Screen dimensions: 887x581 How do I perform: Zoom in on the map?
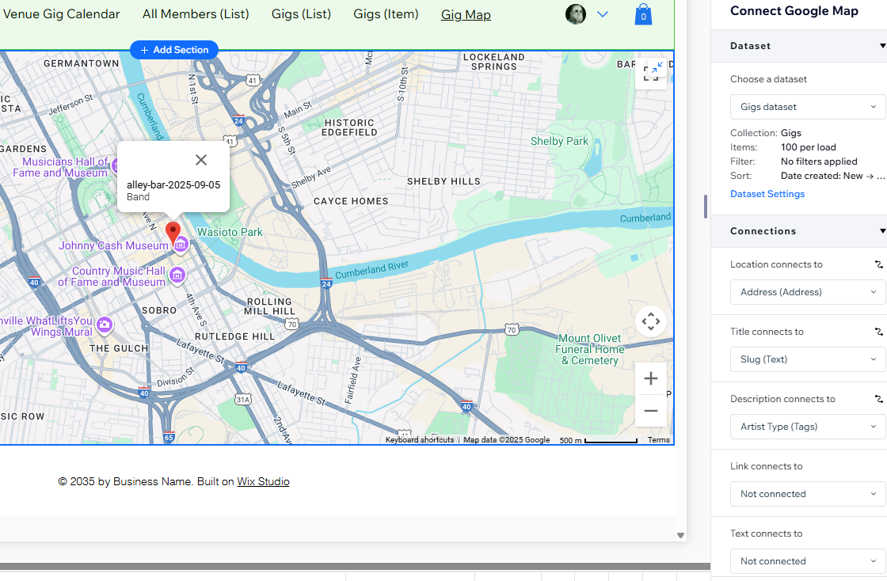click(x=650, y=378)
